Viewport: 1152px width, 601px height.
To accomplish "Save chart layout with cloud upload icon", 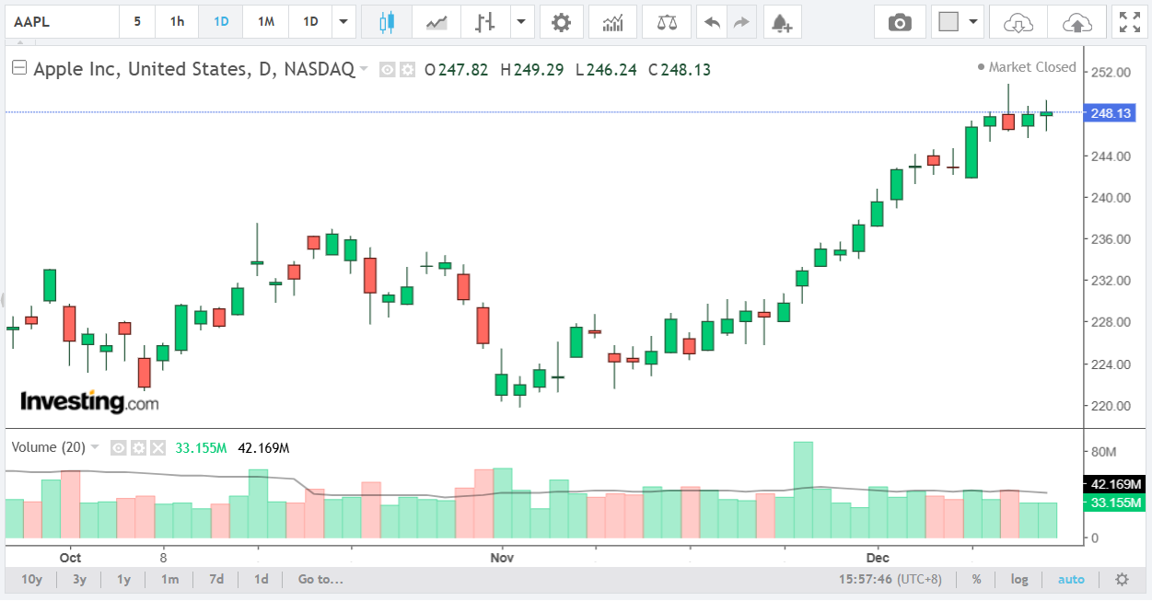I will point(1077,22).
